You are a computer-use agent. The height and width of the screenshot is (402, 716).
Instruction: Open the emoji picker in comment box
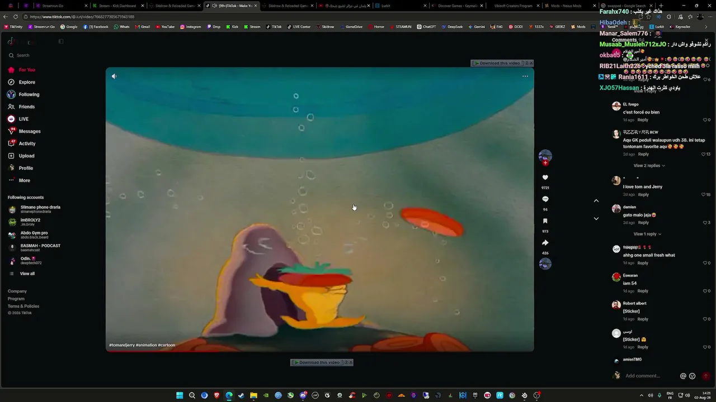tap(692, 376)
